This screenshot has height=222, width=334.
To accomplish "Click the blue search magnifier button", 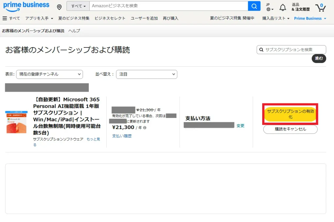I will pyautogui.click(x=254, y=6).
